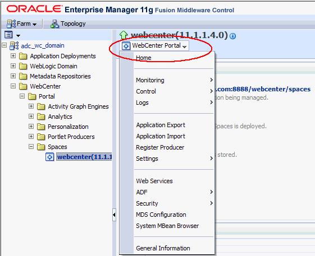This screenshot has width=315, height=256.
Task: Choose Register Producer
Action: click(160, 147)
